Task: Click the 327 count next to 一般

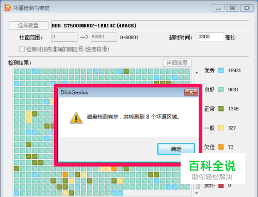Action: click(232, 128)
